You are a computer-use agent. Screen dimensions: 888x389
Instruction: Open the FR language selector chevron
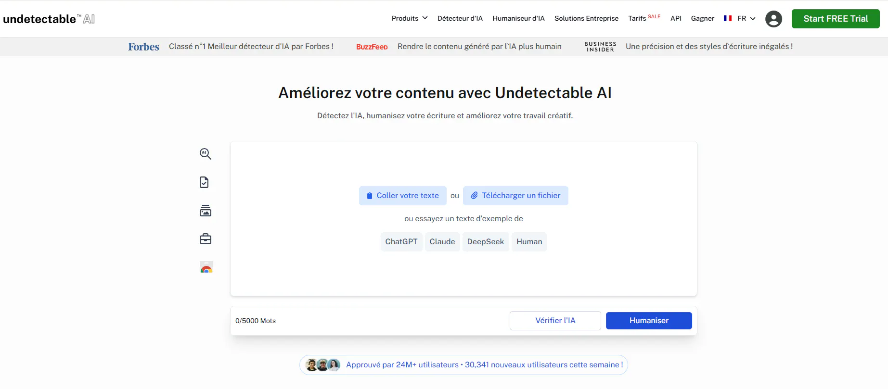point(753,18)
